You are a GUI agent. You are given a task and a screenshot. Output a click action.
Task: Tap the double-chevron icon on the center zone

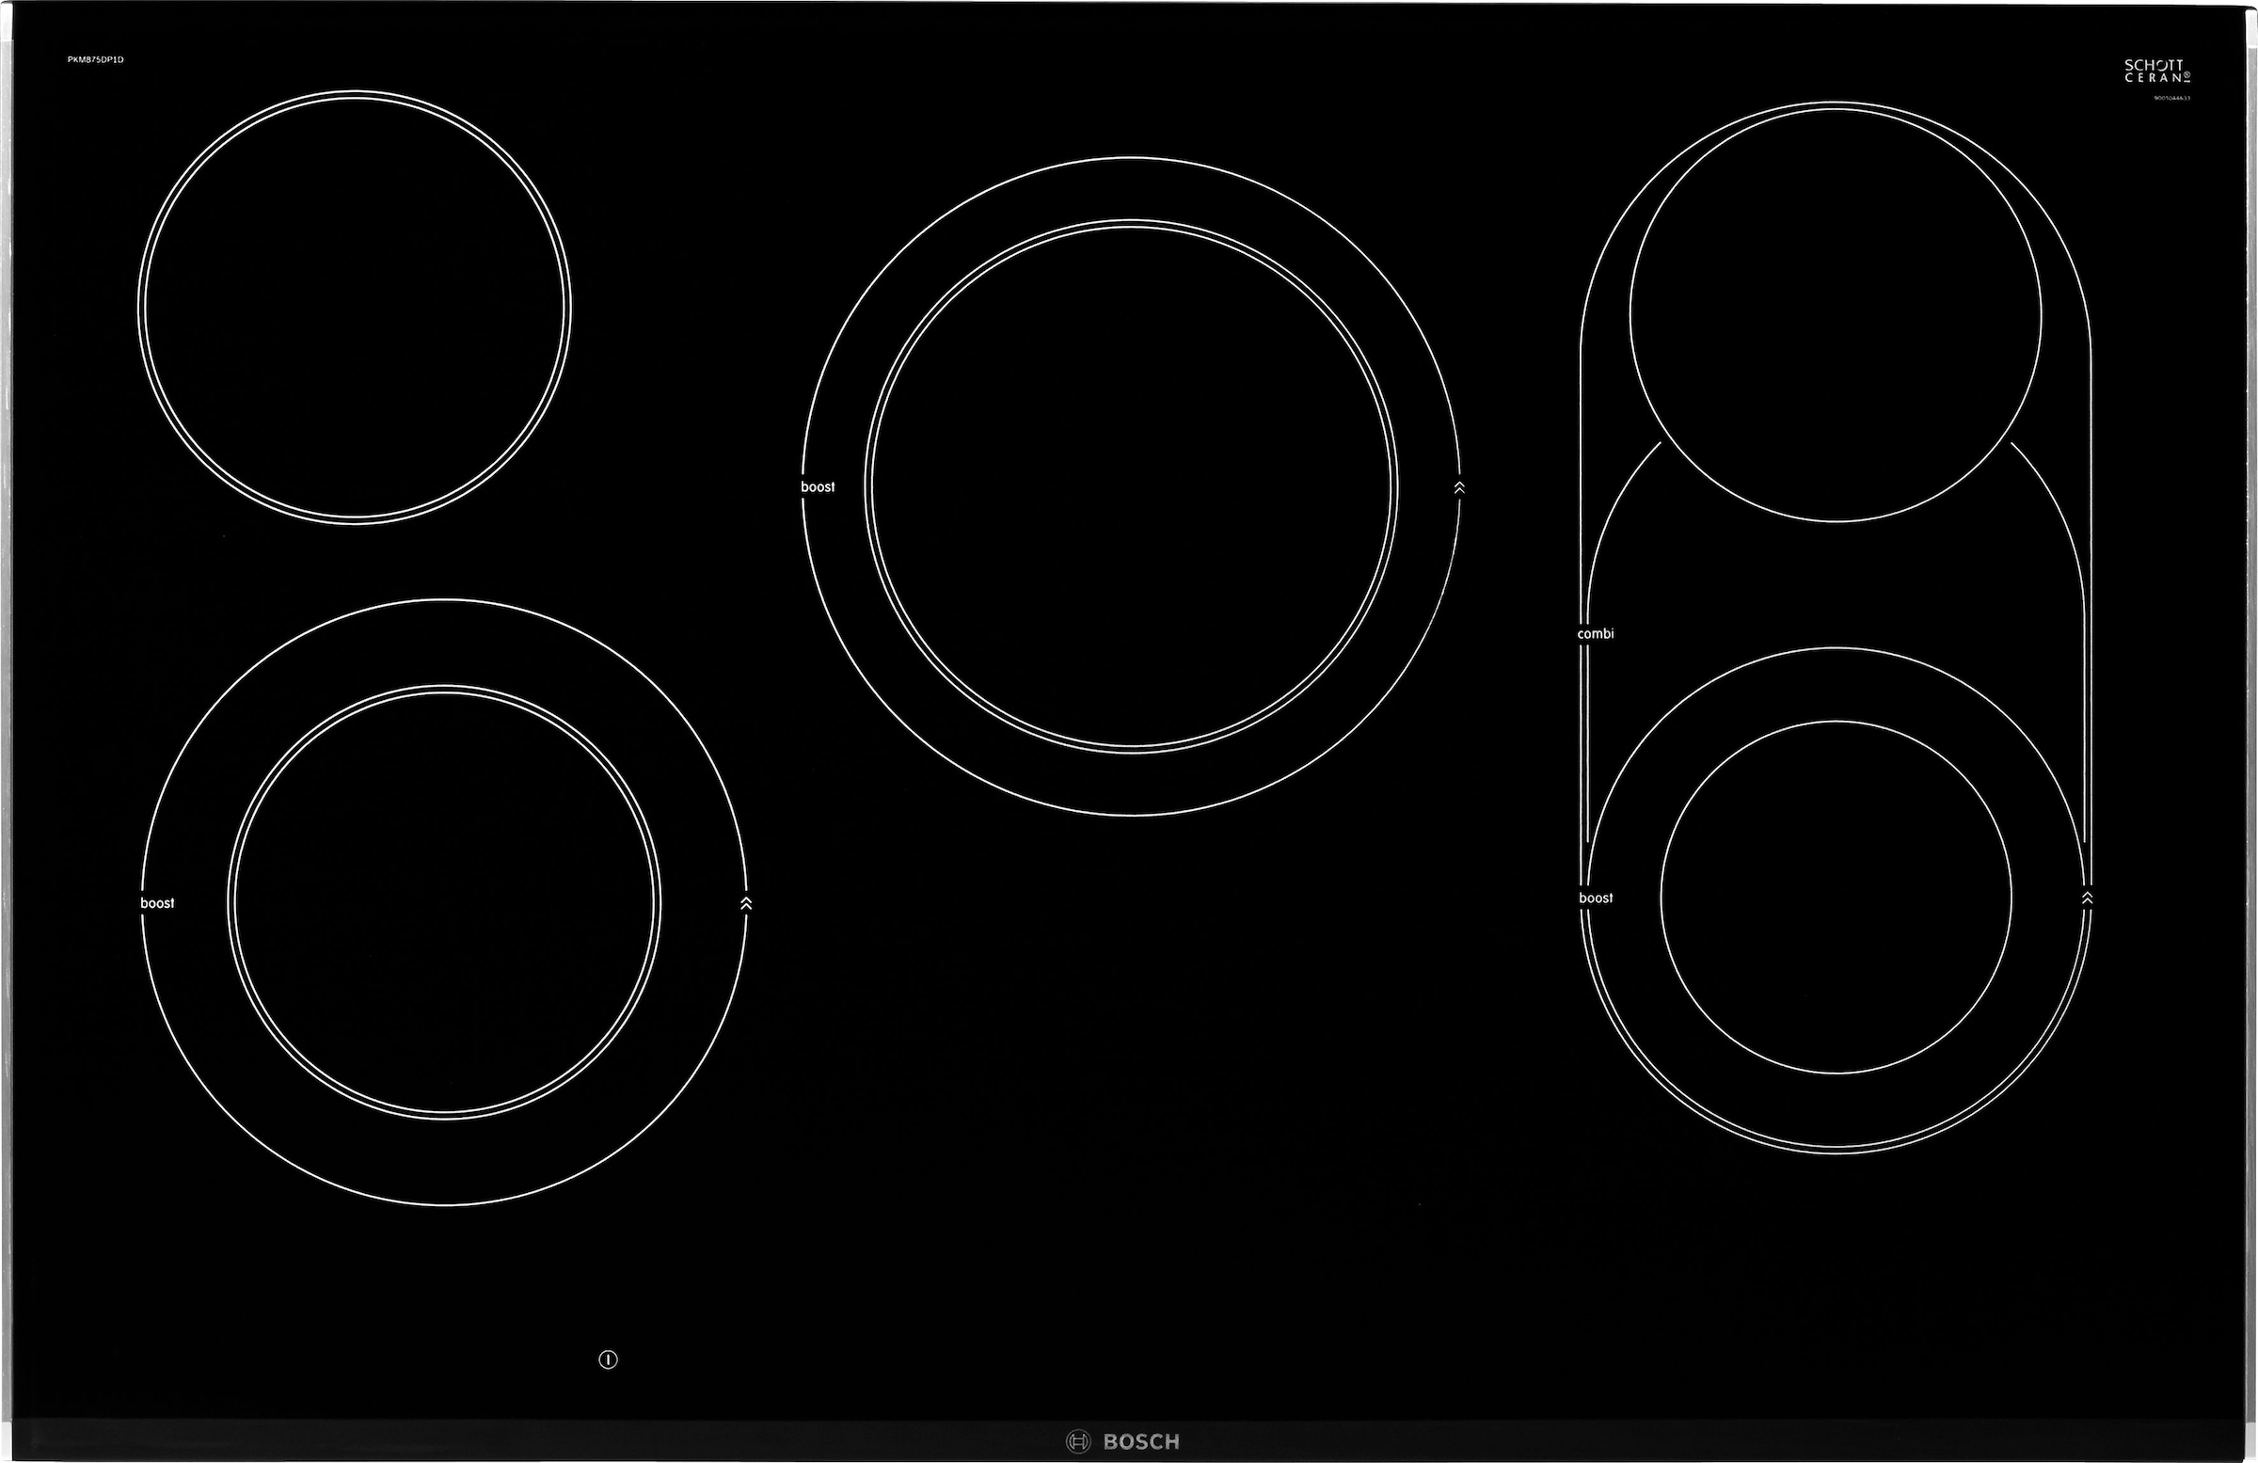1459,486
